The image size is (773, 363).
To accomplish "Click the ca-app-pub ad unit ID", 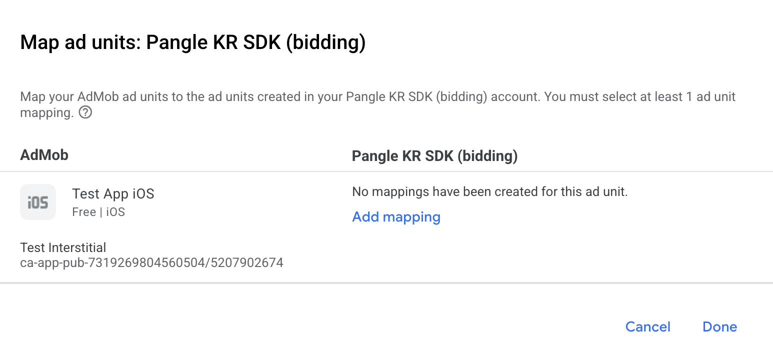I will 152,262.
